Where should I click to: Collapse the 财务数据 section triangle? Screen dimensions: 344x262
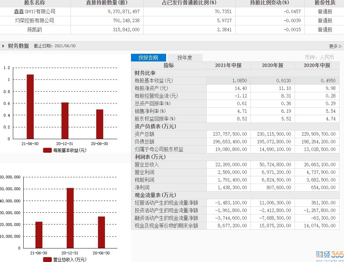tap(3, 46)
